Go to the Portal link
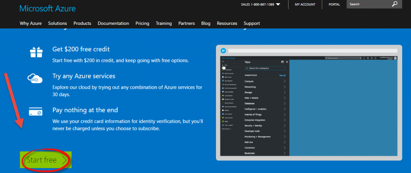 pos(334,4)
